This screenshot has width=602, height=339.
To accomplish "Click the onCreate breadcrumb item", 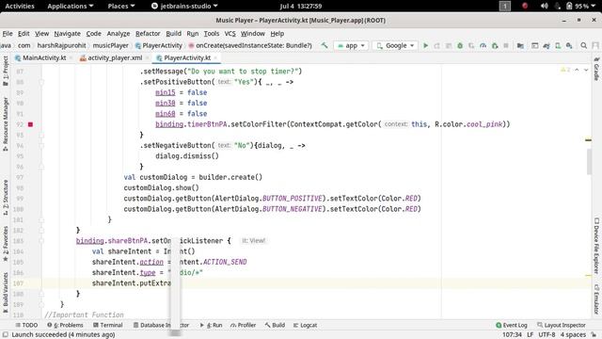I will [x=250, y=45].
